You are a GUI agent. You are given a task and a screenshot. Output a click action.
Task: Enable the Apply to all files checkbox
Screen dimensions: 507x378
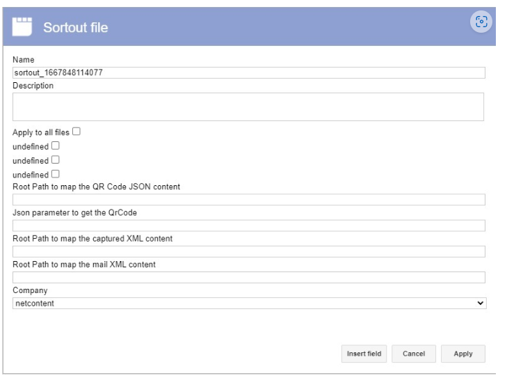pyautogui.click(x=77, y=132)
